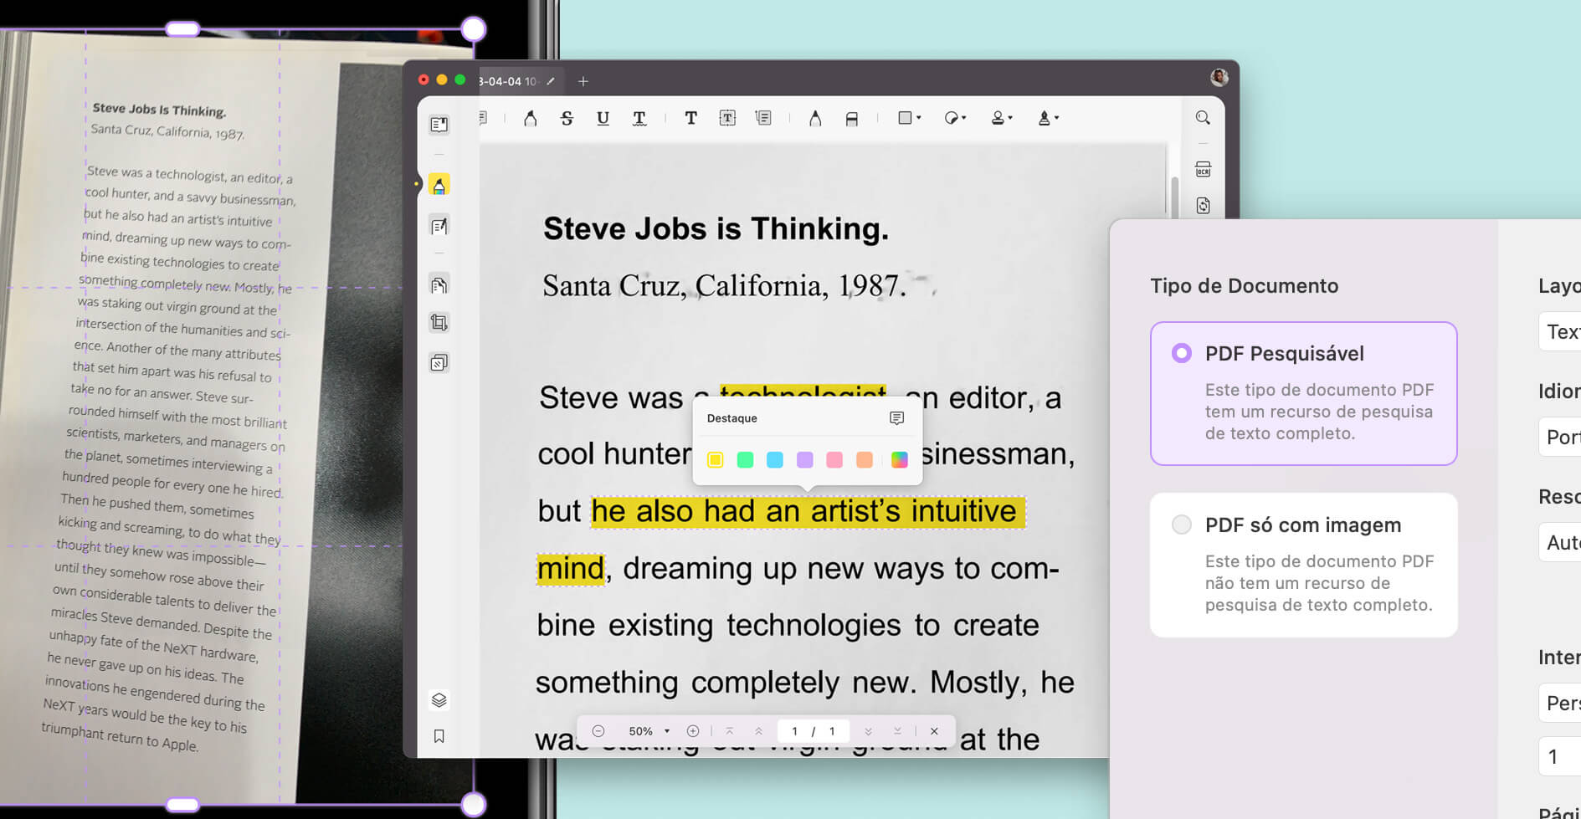Select the Underline tool
The image size is (1581, 819).
(603, 119)
